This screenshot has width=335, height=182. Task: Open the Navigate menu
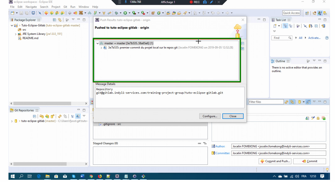coord(31,7)
